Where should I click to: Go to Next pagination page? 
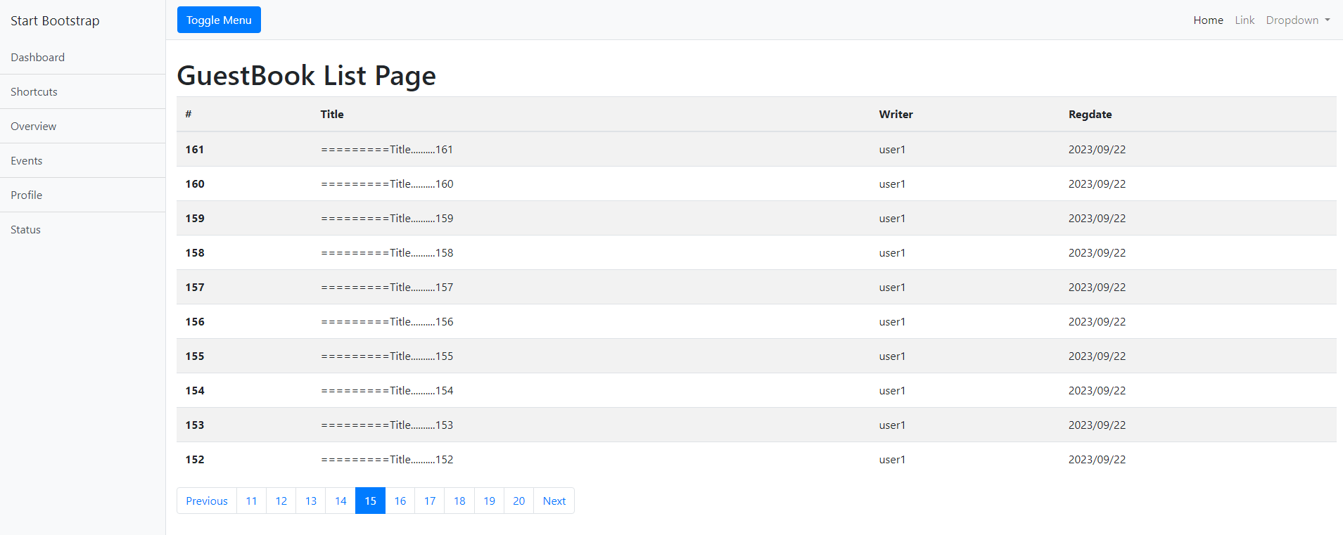[554, 501]
